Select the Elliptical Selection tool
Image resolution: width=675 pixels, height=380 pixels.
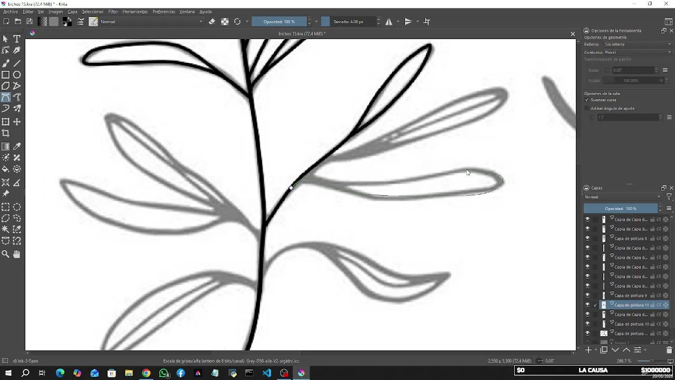(x=17, y=207)
